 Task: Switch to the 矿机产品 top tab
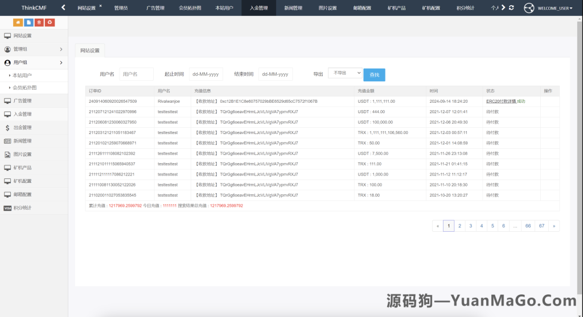pos(397,8)
